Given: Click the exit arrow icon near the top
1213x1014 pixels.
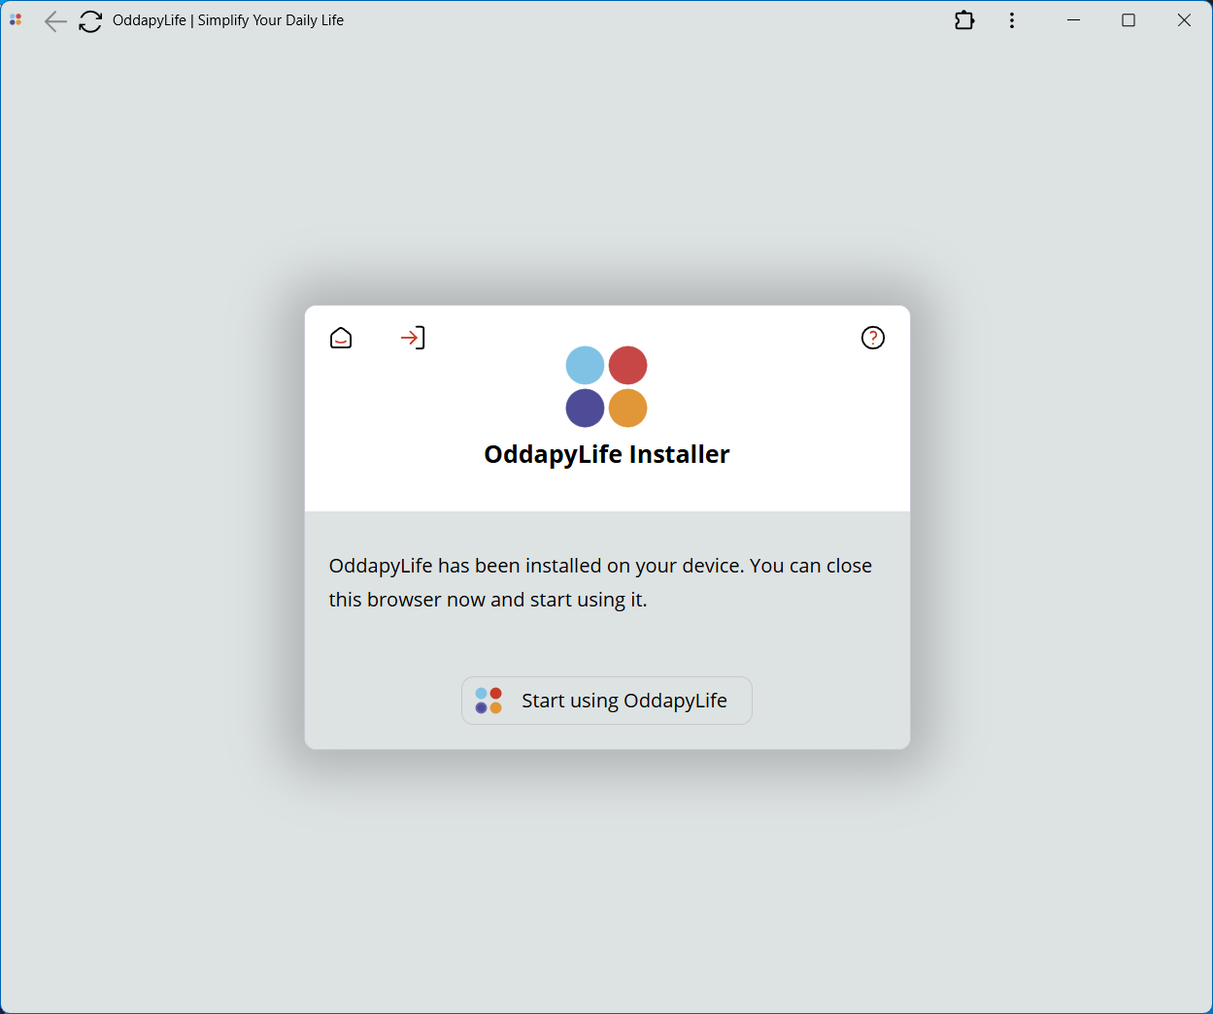Looking at the screenshot, I should click(x=412, y=337).
